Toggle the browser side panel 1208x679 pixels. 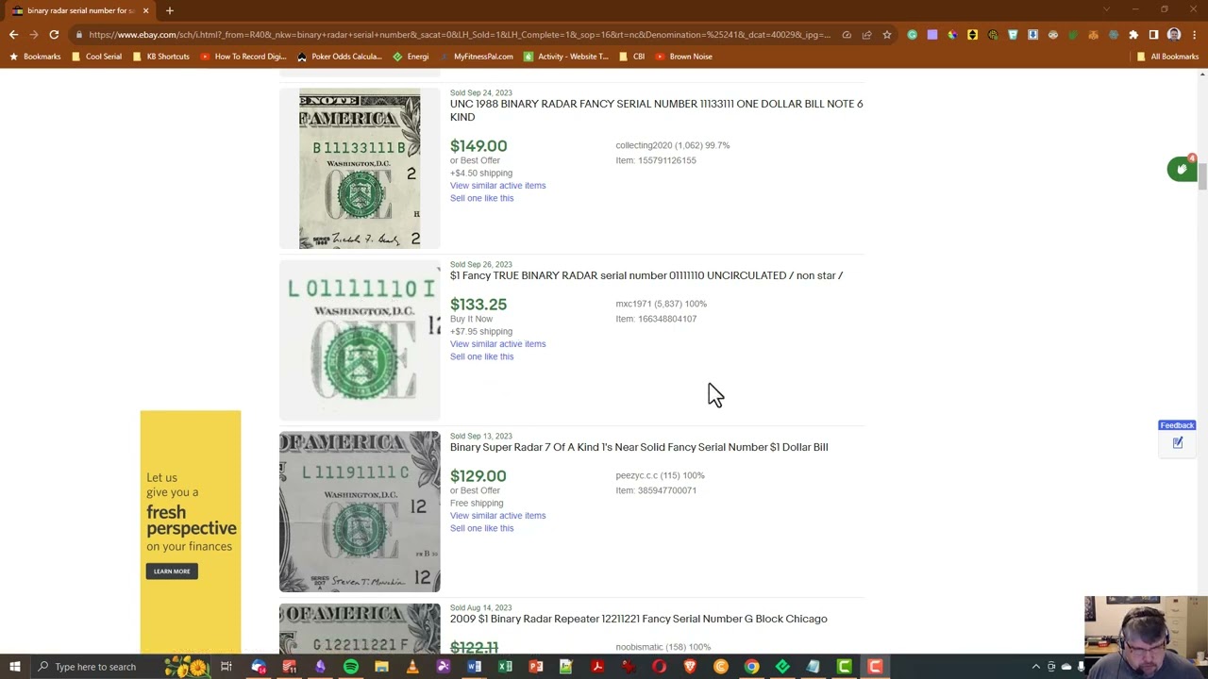coord(1153,35)
